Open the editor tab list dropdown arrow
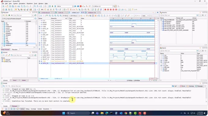 [158, 12]
